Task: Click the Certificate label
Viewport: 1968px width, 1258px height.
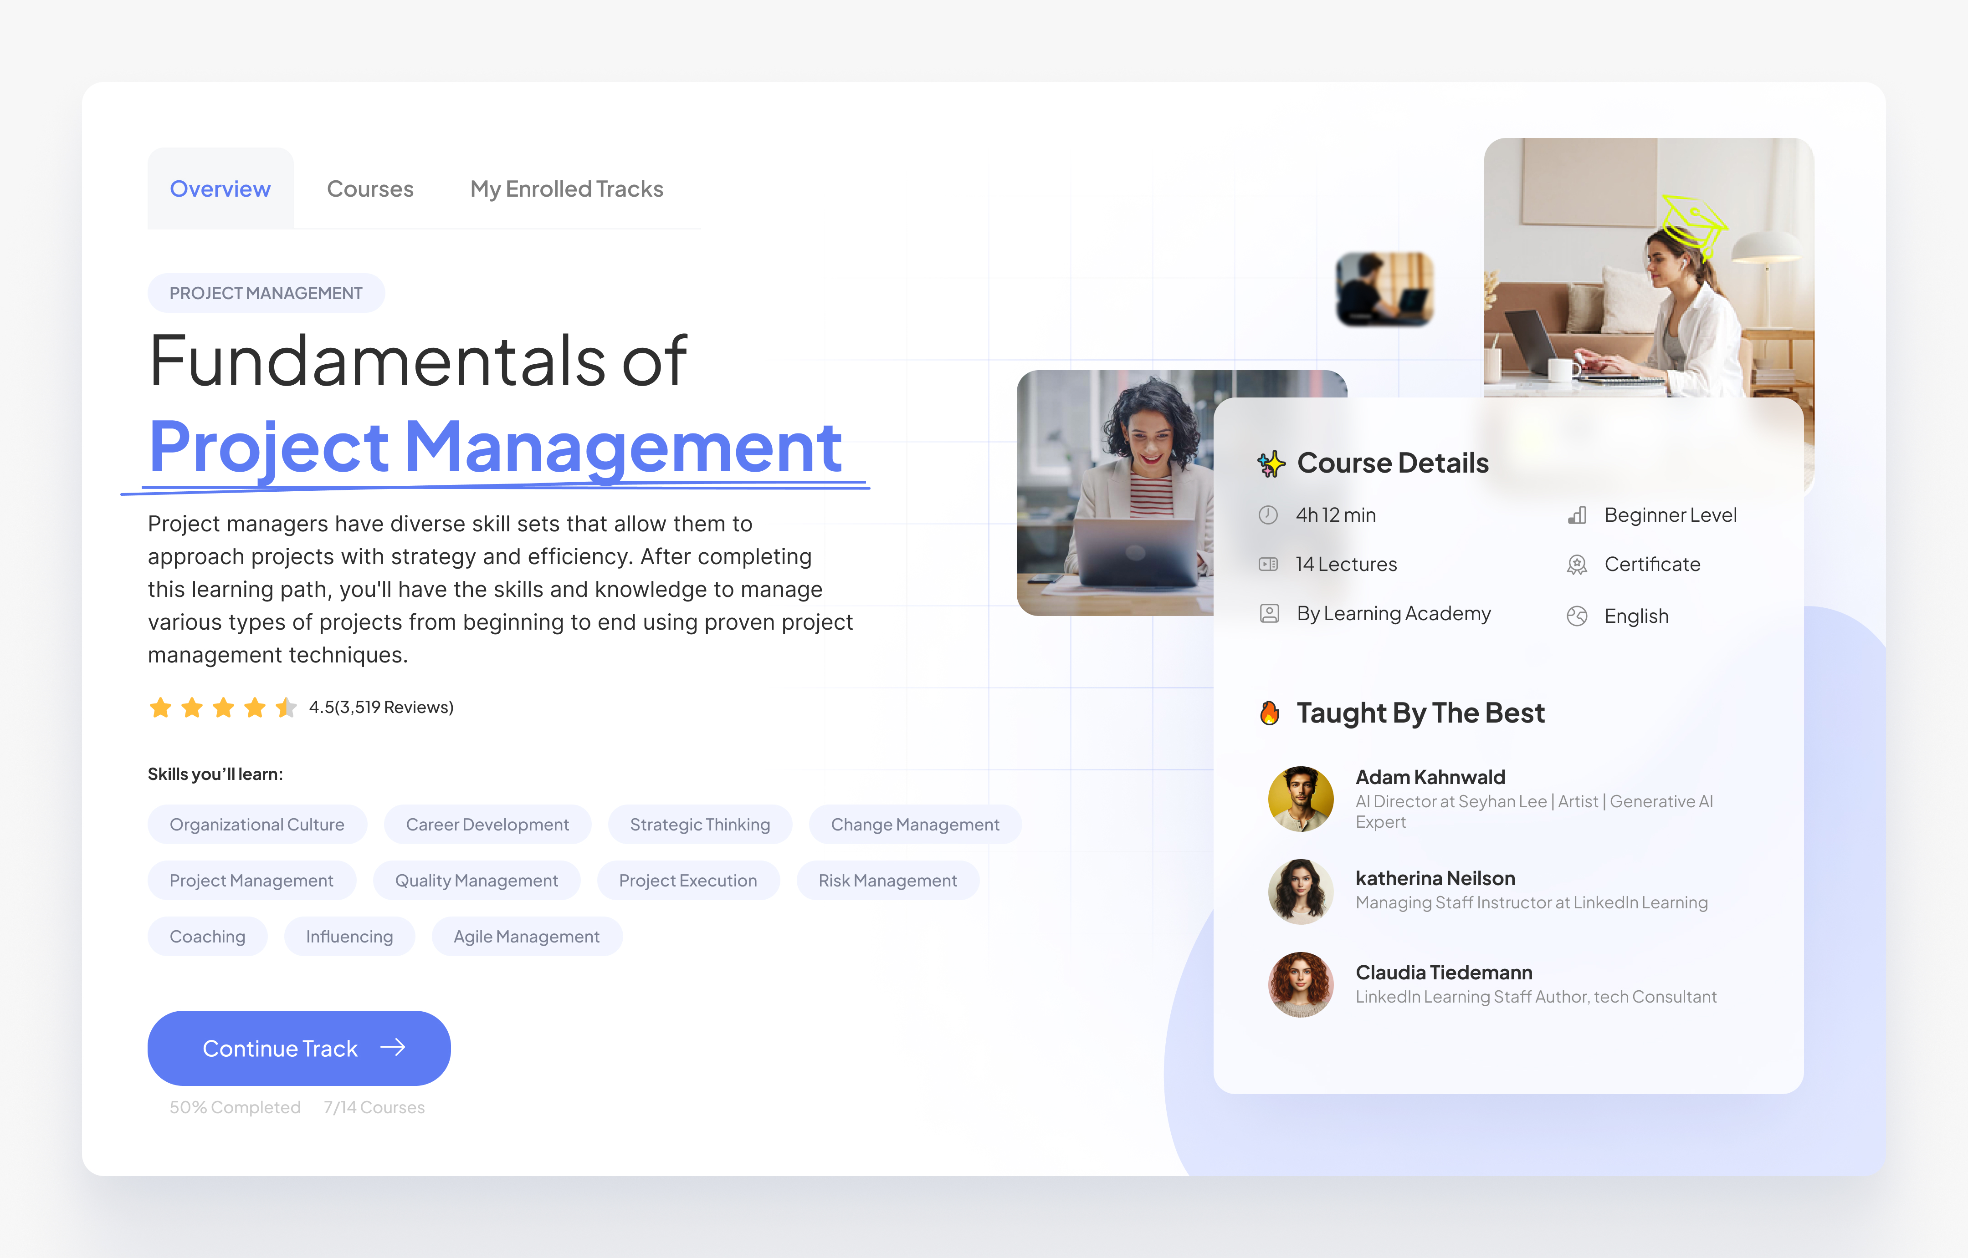Action: pyautogui.click(x=1652, y=564)
